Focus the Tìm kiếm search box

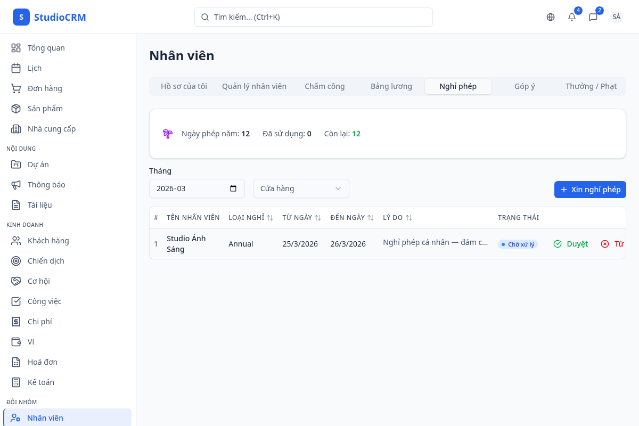click(x=314, y=17)
